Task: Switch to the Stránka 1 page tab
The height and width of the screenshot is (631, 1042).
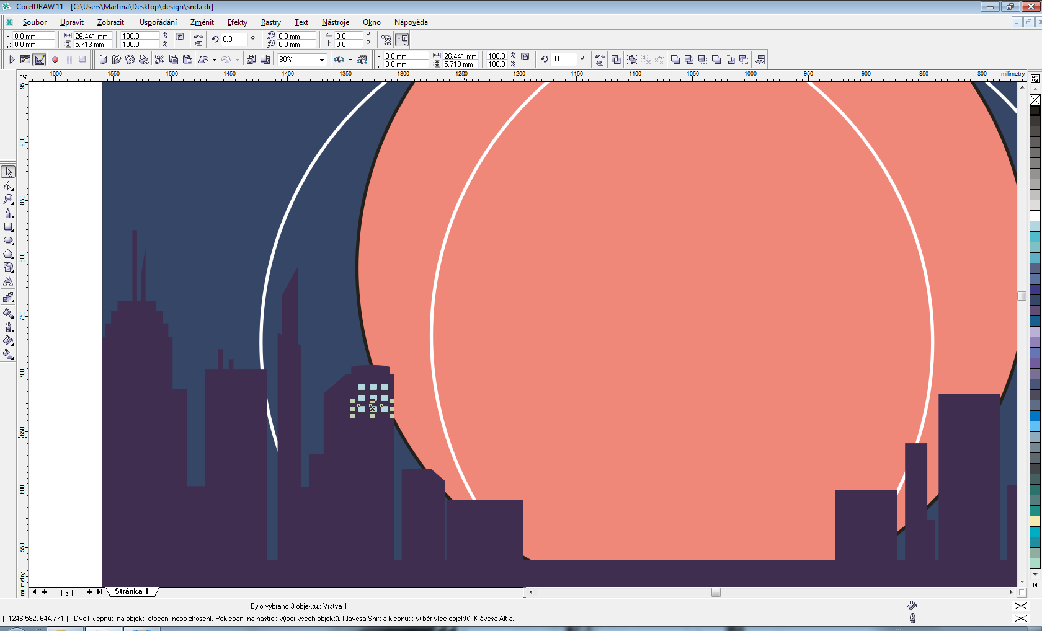Action: [x=131, y=591]
